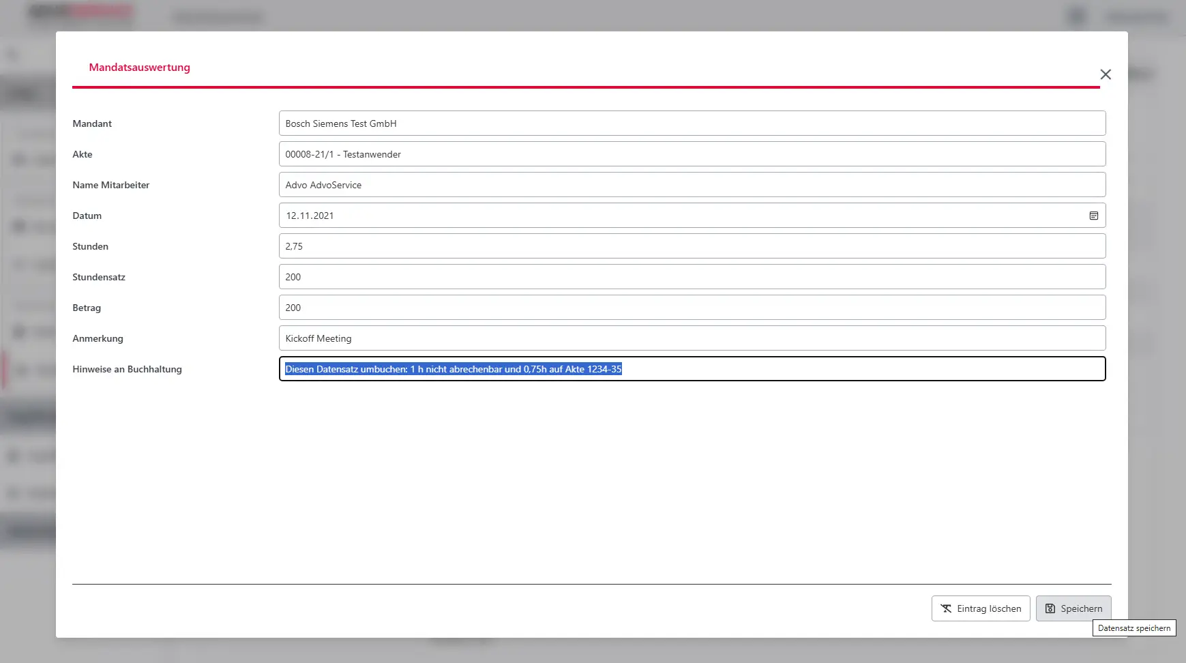Image resolution: width=1186 pixels, height=663 pixels.
Task: Click the Anmerkung label text
Action: click(x=98, y=338)
